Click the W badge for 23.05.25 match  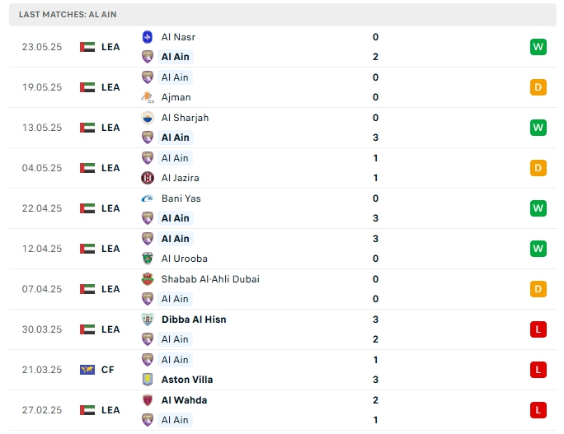tap(538, 47)
